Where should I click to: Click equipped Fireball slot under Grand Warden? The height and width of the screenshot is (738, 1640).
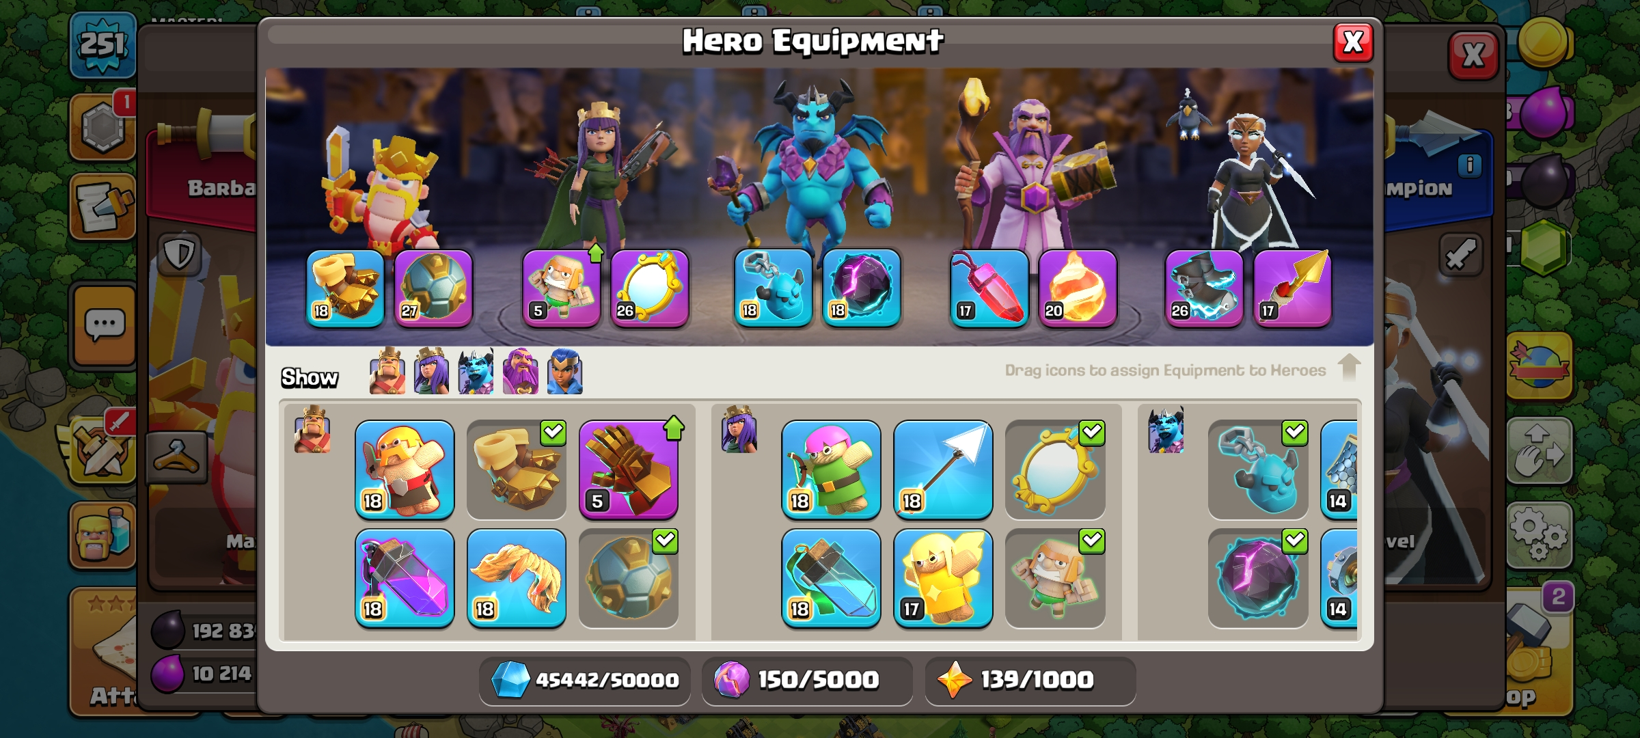(x=1078, y=288)
